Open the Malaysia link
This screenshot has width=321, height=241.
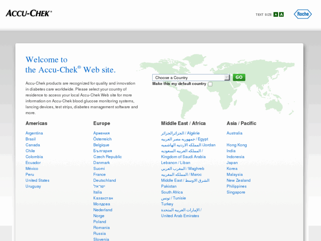[x=234, y=175]
